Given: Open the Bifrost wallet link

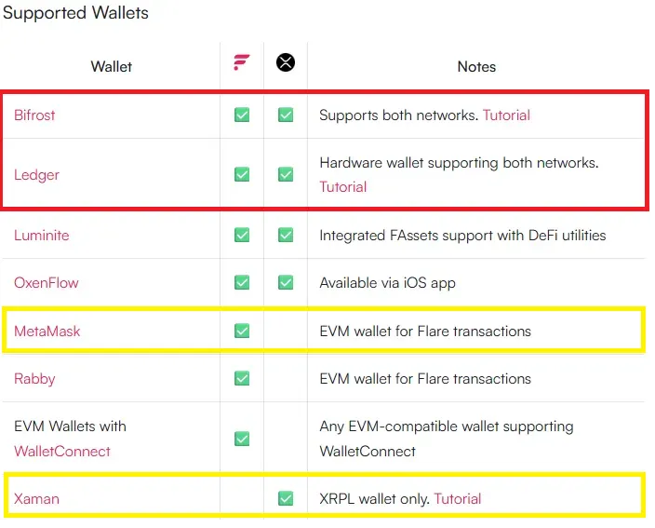Looking at the screenshot, I should (34, 115).
